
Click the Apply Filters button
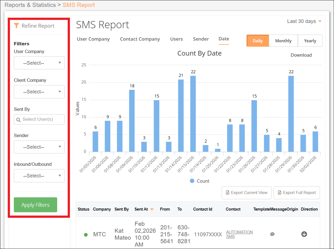35,205
